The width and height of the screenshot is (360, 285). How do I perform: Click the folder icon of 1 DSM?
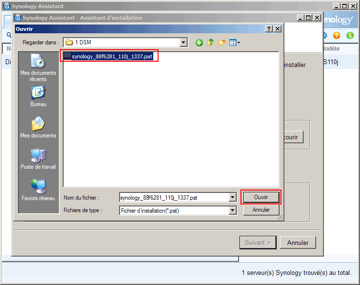click(x=69, y=42)
